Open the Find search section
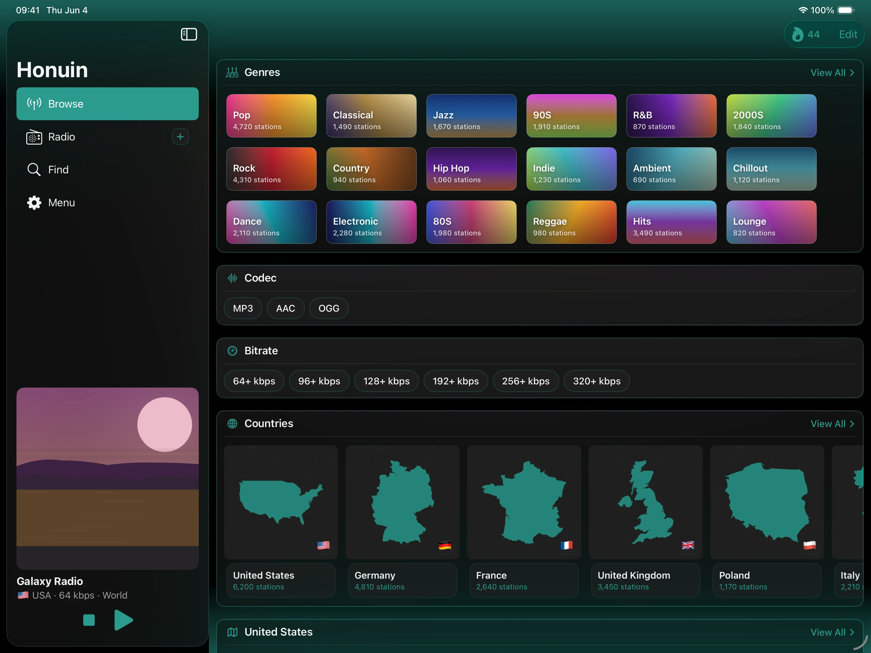871x653 pixels. point(108,170)
